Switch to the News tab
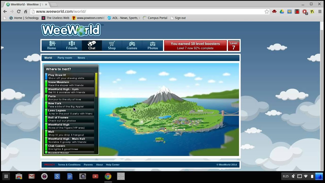This screenshot has width=325, height=183. click(x=81, y=58)
